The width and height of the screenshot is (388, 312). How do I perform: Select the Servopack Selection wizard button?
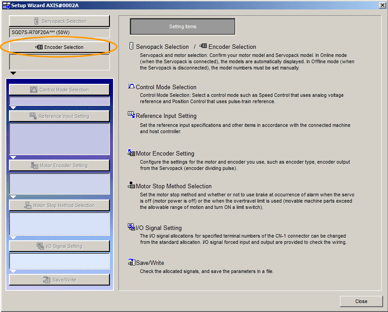pos(59,21)
